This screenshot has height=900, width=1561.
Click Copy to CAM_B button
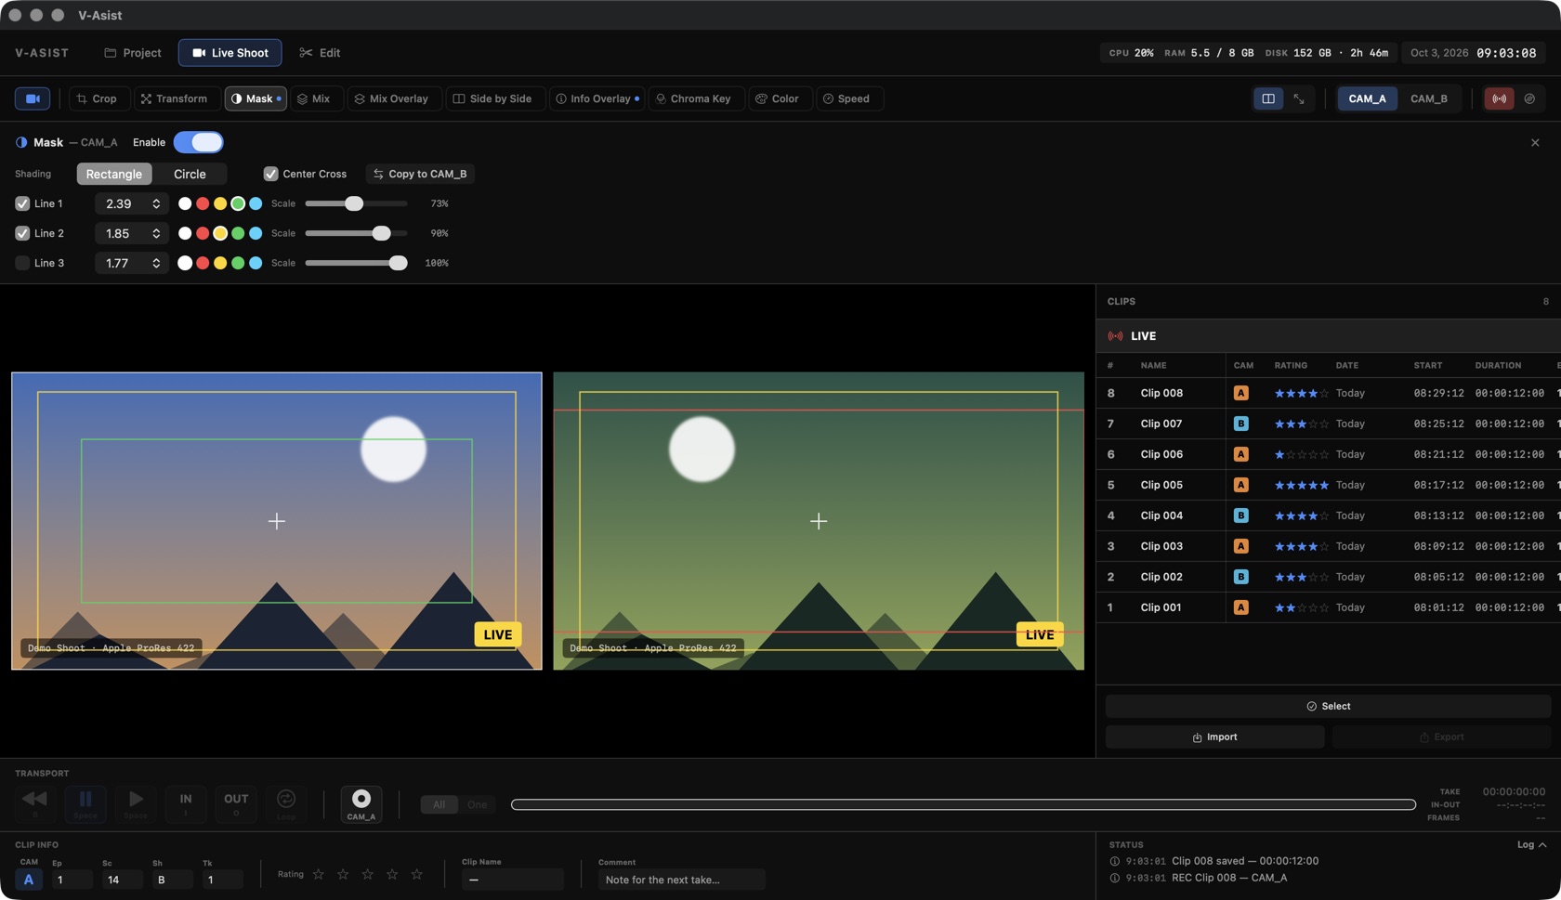pyautogui.click(x=420, y=174)
